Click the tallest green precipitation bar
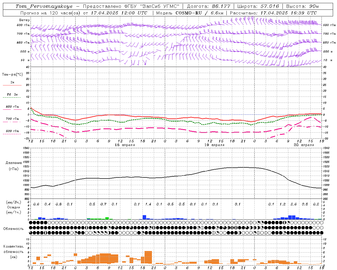The height and width of the screenshot is (270, 337). coord(107,218)
